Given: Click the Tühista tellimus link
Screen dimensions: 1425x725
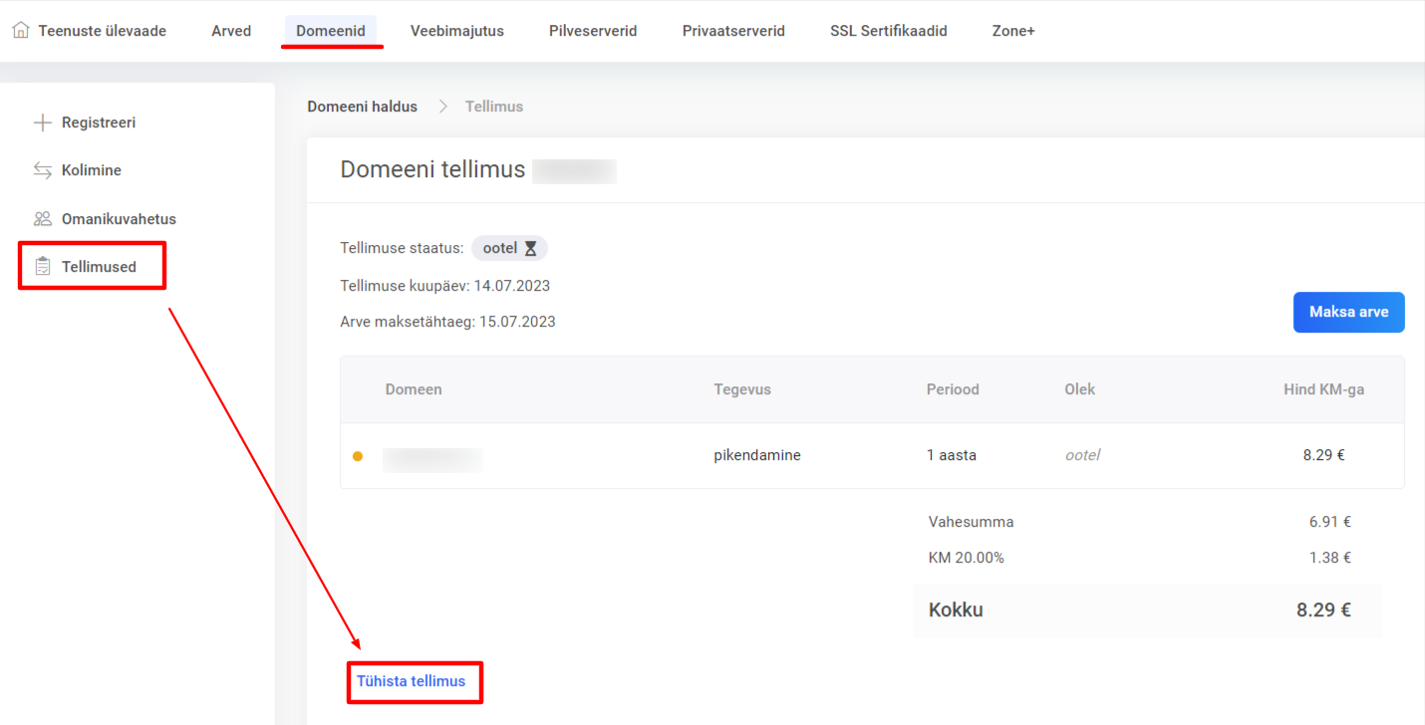Looking at the screenshot, I should (412, 681).
